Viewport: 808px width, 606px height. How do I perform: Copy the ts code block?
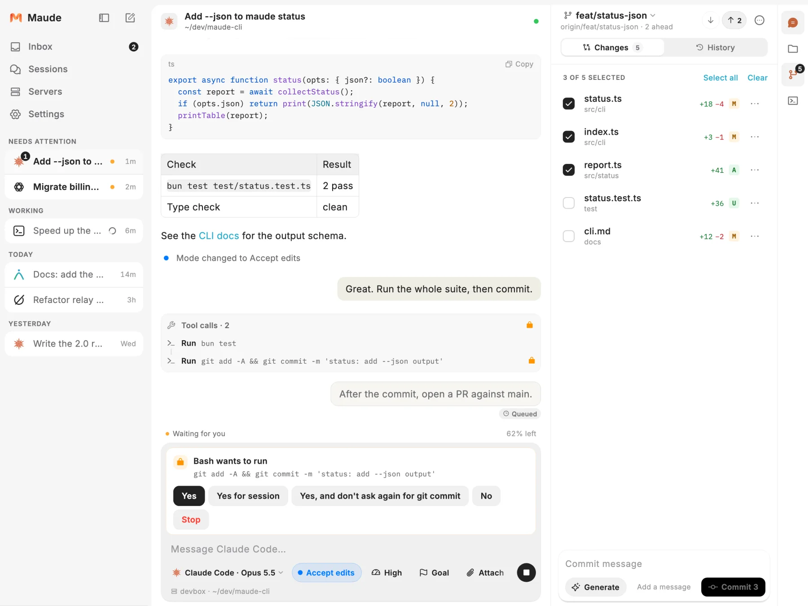tap(519, 64)
